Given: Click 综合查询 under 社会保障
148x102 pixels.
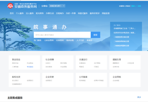Looking at the screenshot, I should (49, 67).
